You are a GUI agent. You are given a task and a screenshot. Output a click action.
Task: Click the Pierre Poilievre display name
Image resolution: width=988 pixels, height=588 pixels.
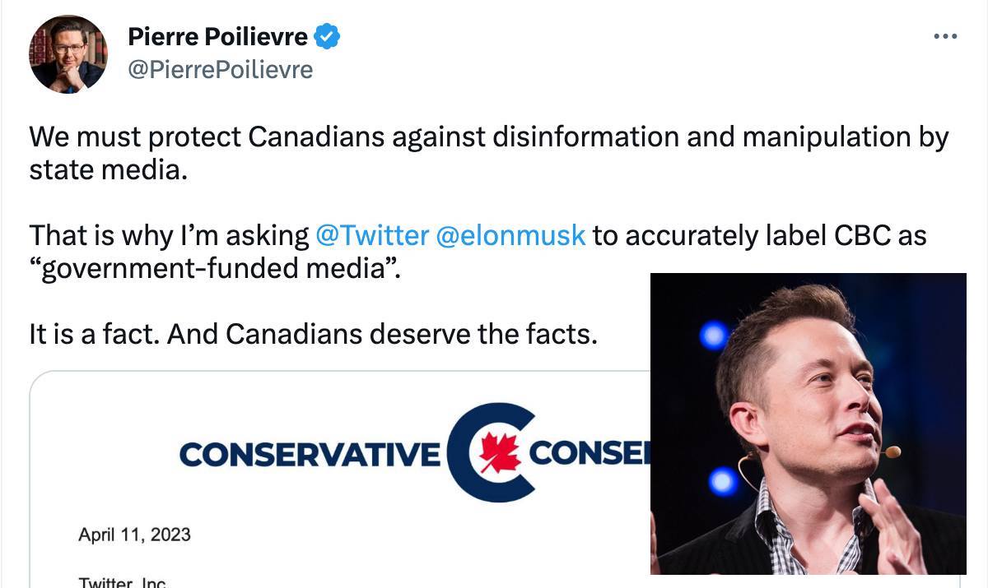pyautogui.click(x=219, y=35)
